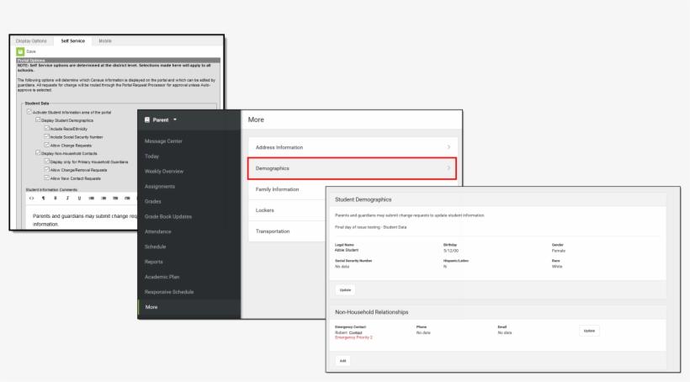Click the Parent book icon in sidebar header
Viewport: 690px width, 382px height.
pyautogui.click(x=147, y=119)
